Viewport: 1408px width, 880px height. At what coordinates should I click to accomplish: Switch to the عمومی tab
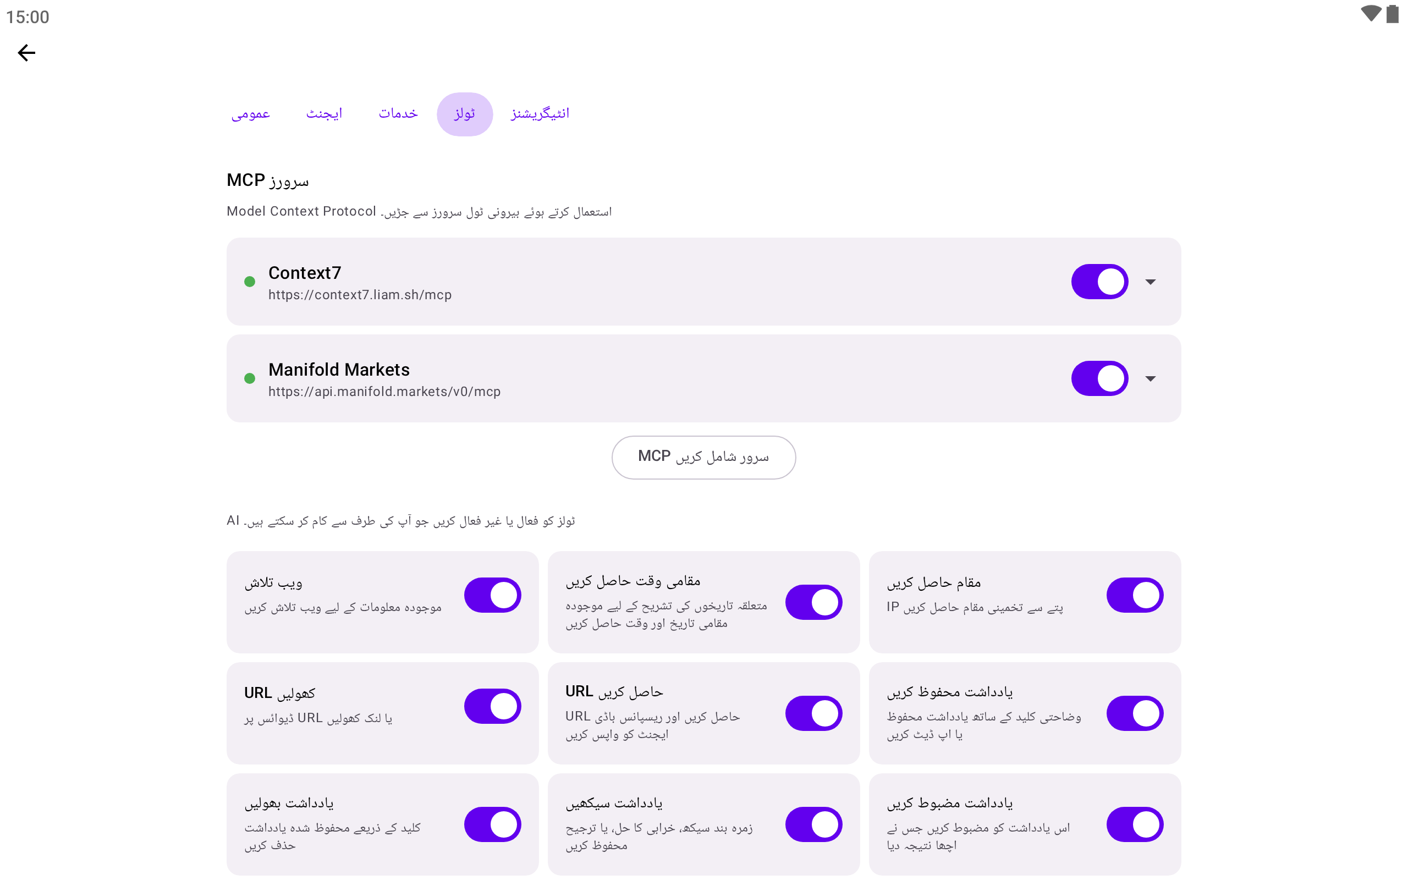pyautogui.click(x=251, y=114)
